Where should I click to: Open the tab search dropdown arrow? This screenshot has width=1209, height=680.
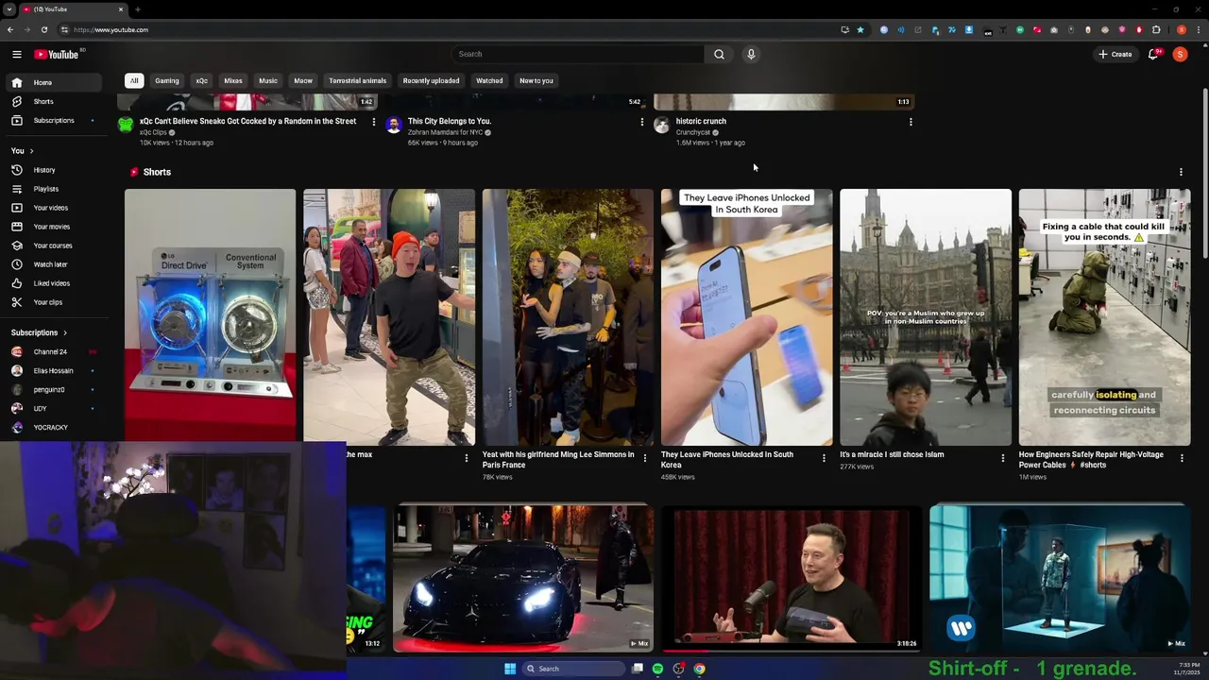[x=9, y=9]
